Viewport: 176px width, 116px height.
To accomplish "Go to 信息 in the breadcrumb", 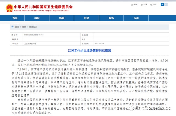I will (24, 27).
